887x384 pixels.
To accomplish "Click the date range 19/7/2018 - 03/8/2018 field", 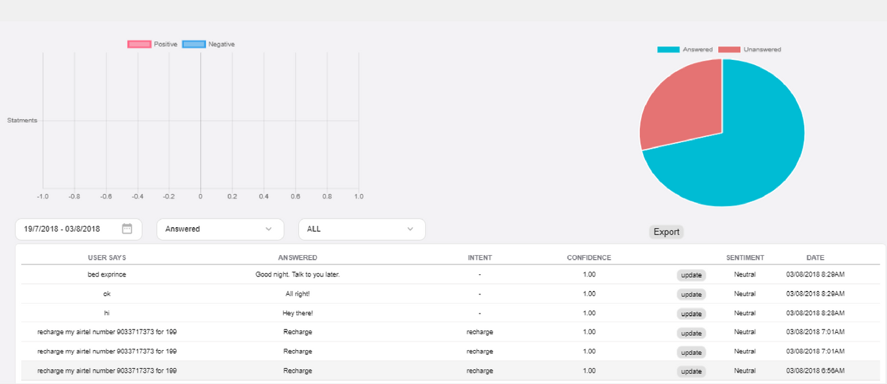I will [62, 229].
